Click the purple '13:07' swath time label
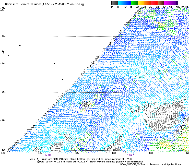Screen dimensions: 189x166 point(131,155)
